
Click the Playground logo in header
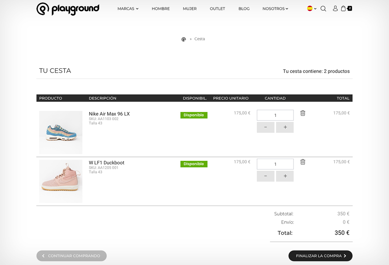[x=68, y=9]
